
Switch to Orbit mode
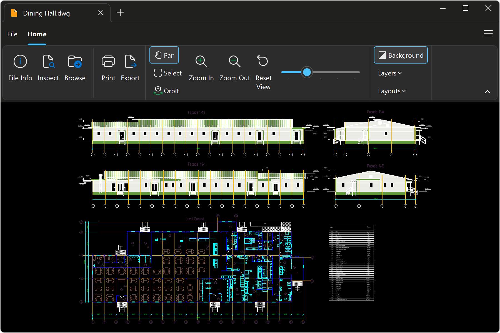click(166, 91)
